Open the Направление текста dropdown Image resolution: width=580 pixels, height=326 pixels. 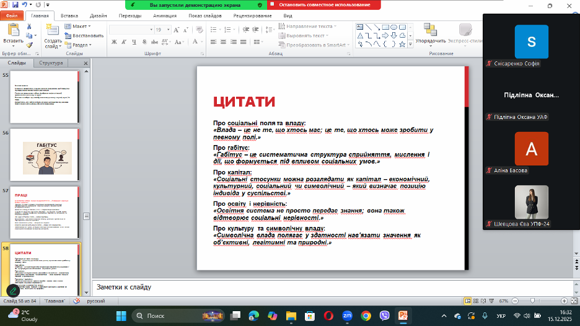tap(307, 26)
